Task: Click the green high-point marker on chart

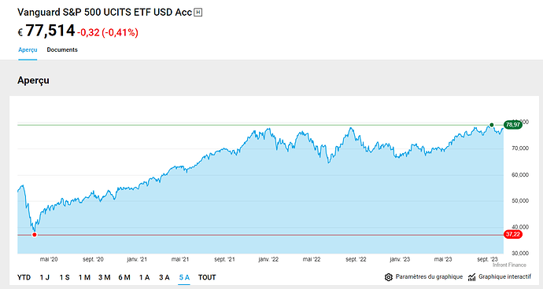Action: (x=491, y=125)
